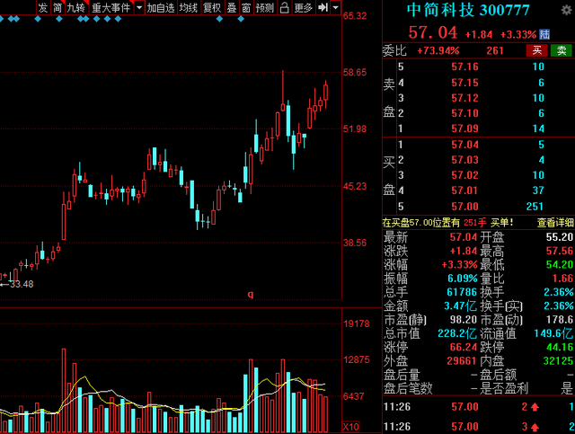575x434 pixels.
Task: Open the 复权 adjustment option
Action: [x=212, y=7]
